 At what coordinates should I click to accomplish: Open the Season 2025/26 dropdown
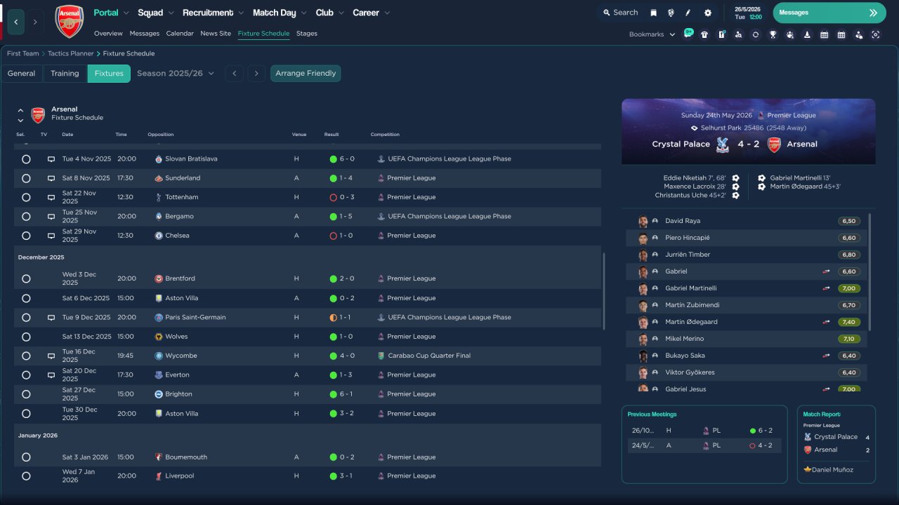coord(175,74)
